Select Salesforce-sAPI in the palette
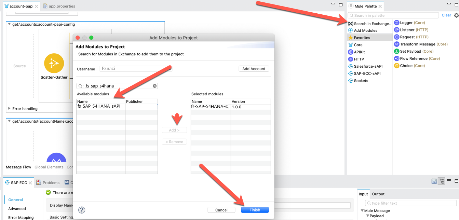This screenshot has width=459, height=220. pos(365,66)
